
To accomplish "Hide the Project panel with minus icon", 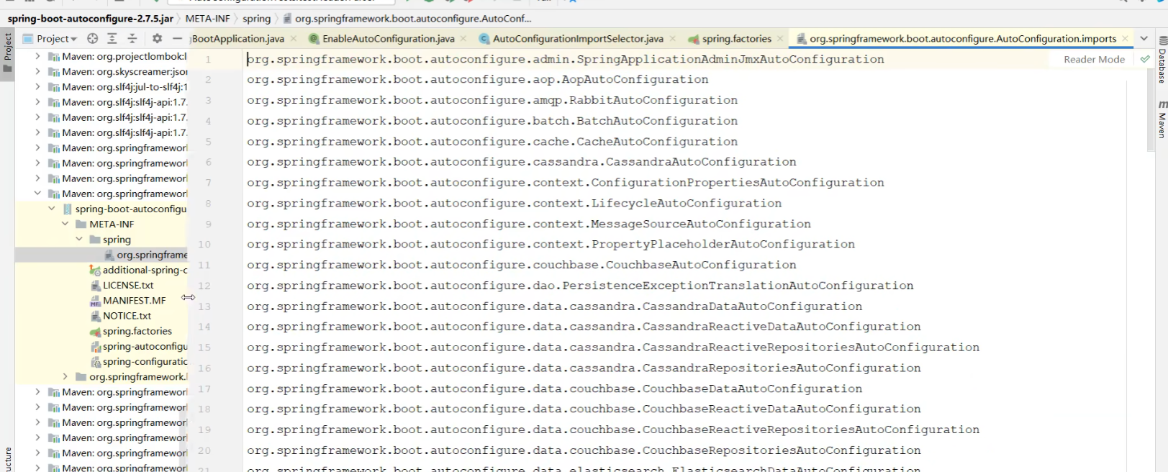I will [x=177, y=39].
